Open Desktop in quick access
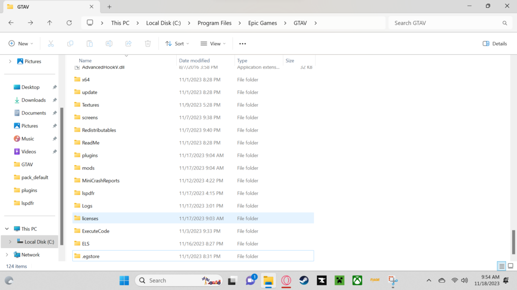The image size is (517, 290). click(x=31, y=87)
